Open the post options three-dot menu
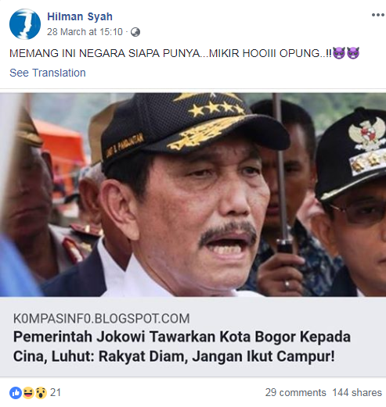This screenshot has width=386, height=407. point(377,15)
